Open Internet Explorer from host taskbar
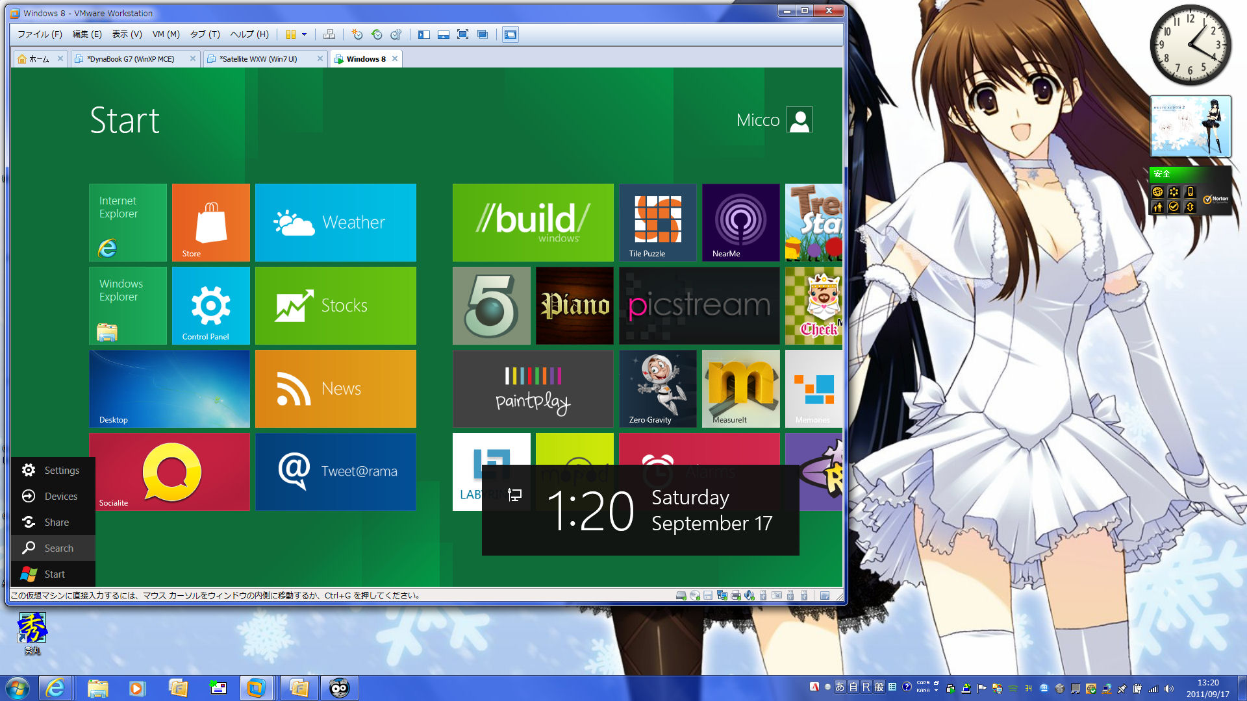 (55, 688)
